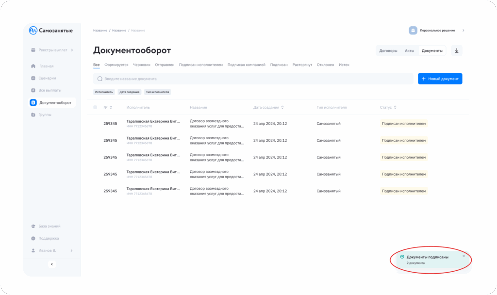497x295 pixels.
Task: Click the download icon button
Action: pos(457,50)
